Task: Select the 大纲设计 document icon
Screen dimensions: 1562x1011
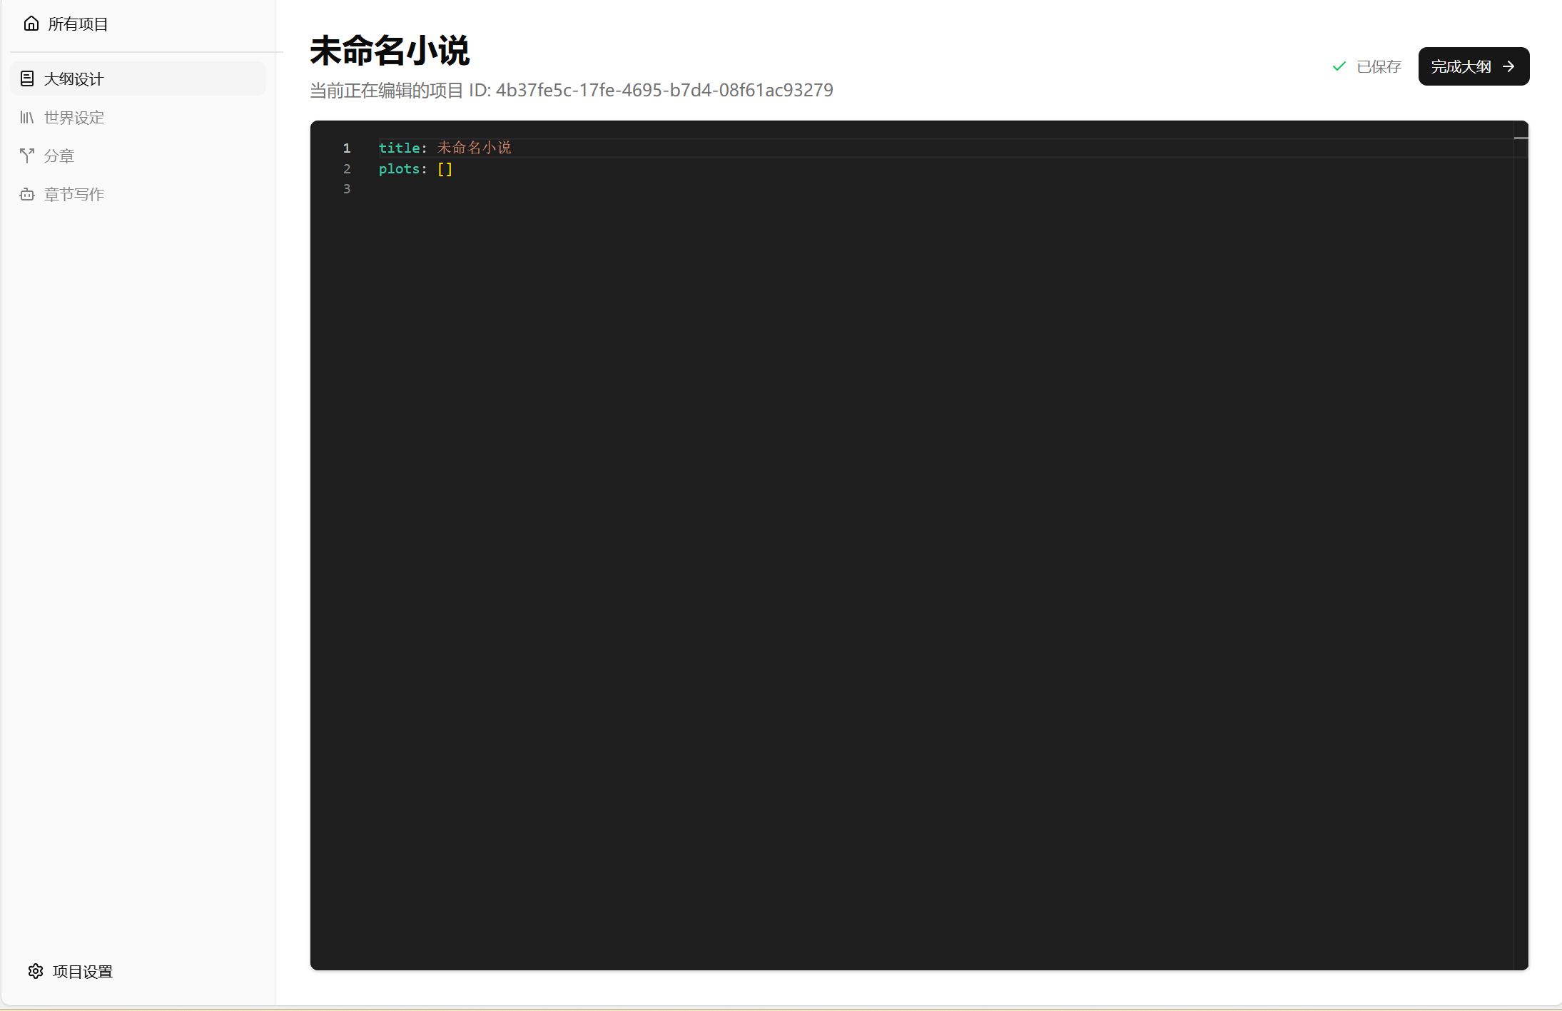Action: (27, 78)
